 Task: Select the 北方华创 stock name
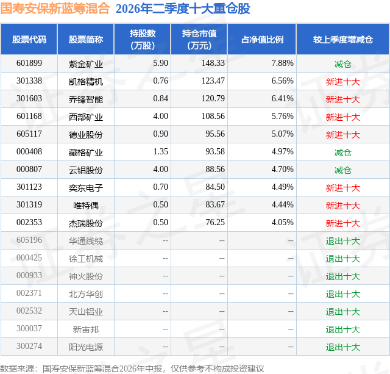[86, 294]
